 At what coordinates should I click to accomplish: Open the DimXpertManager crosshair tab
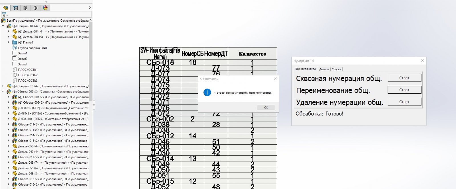click(x=35, y=8)
